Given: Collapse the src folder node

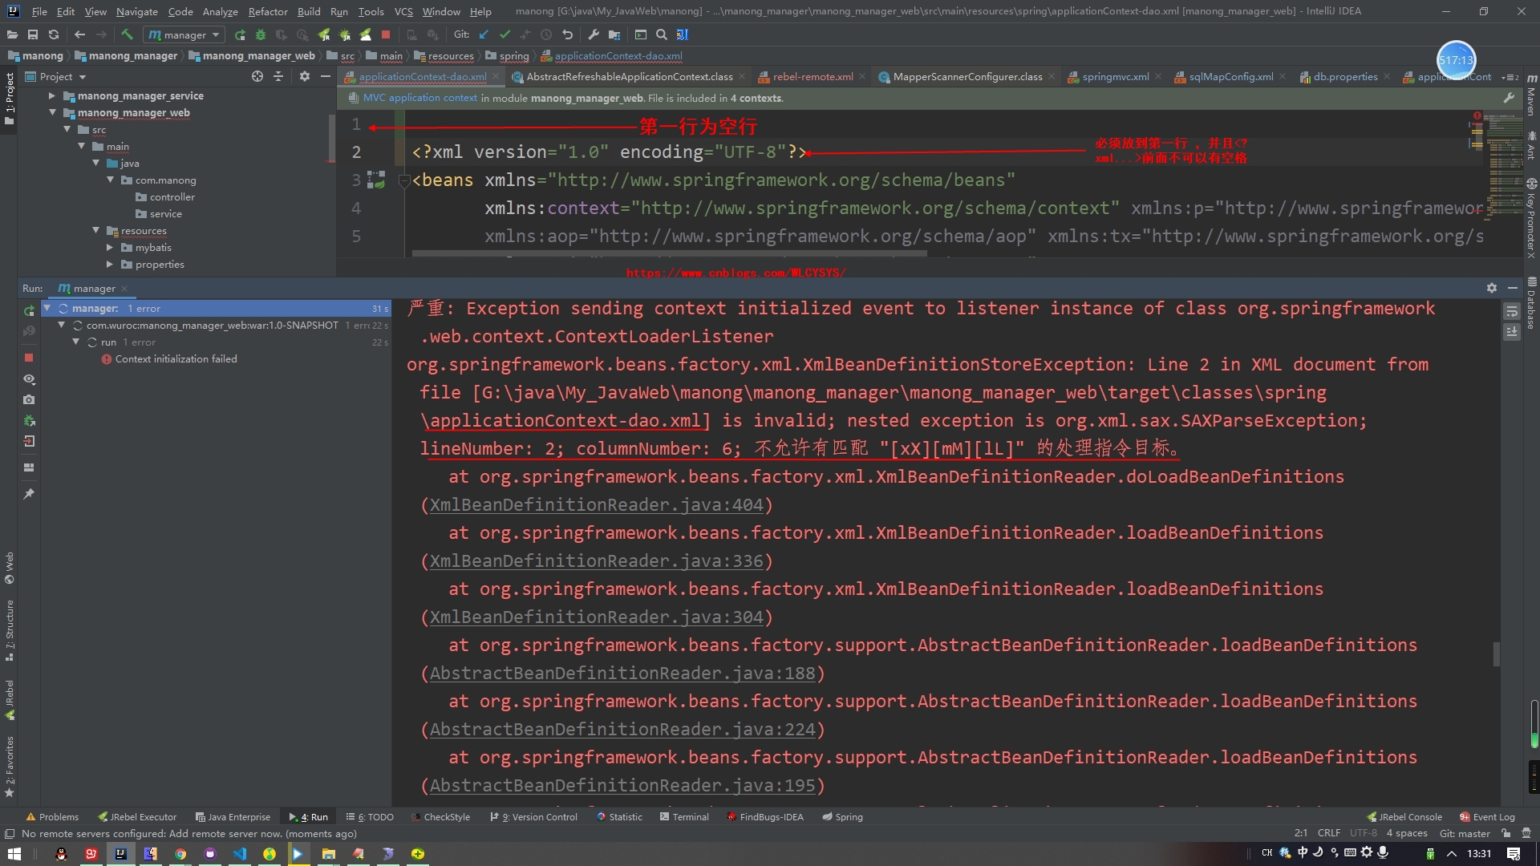Looking at the screenshot, I should pos(67,129).
